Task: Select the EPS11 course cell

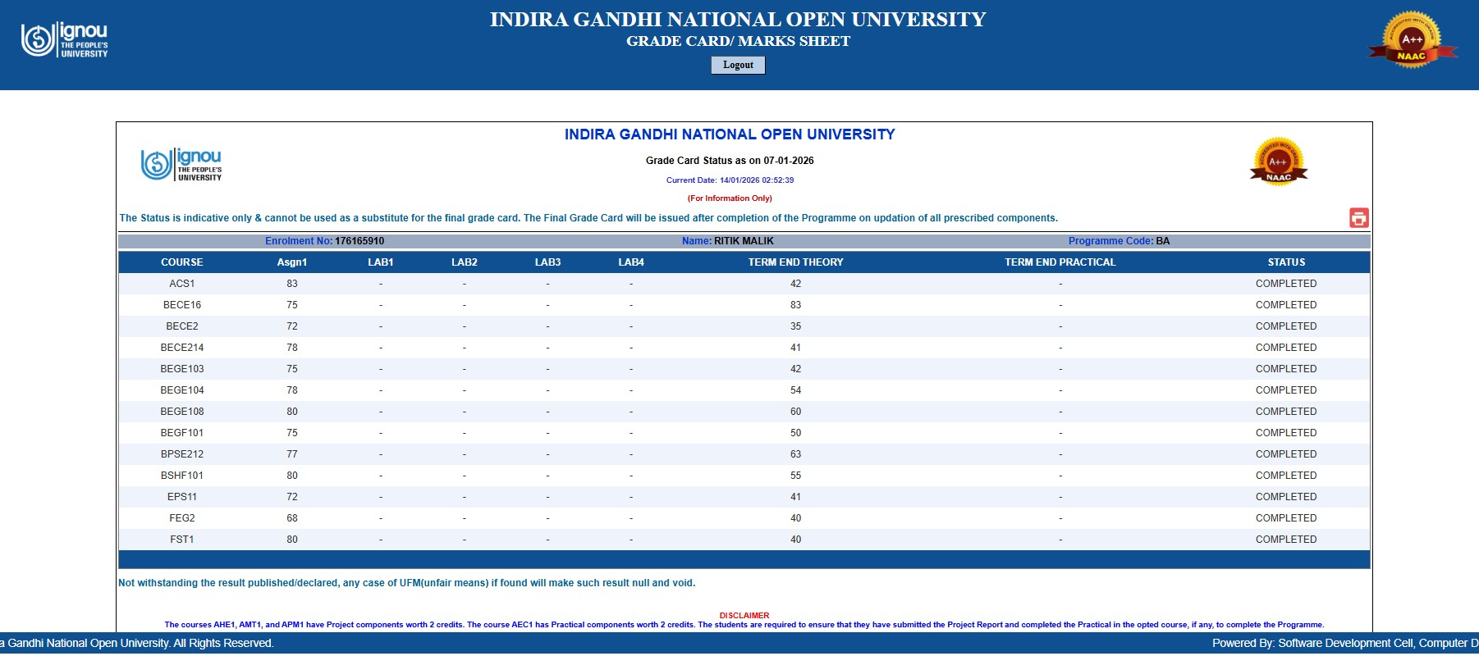Action: tap(182, 497)
